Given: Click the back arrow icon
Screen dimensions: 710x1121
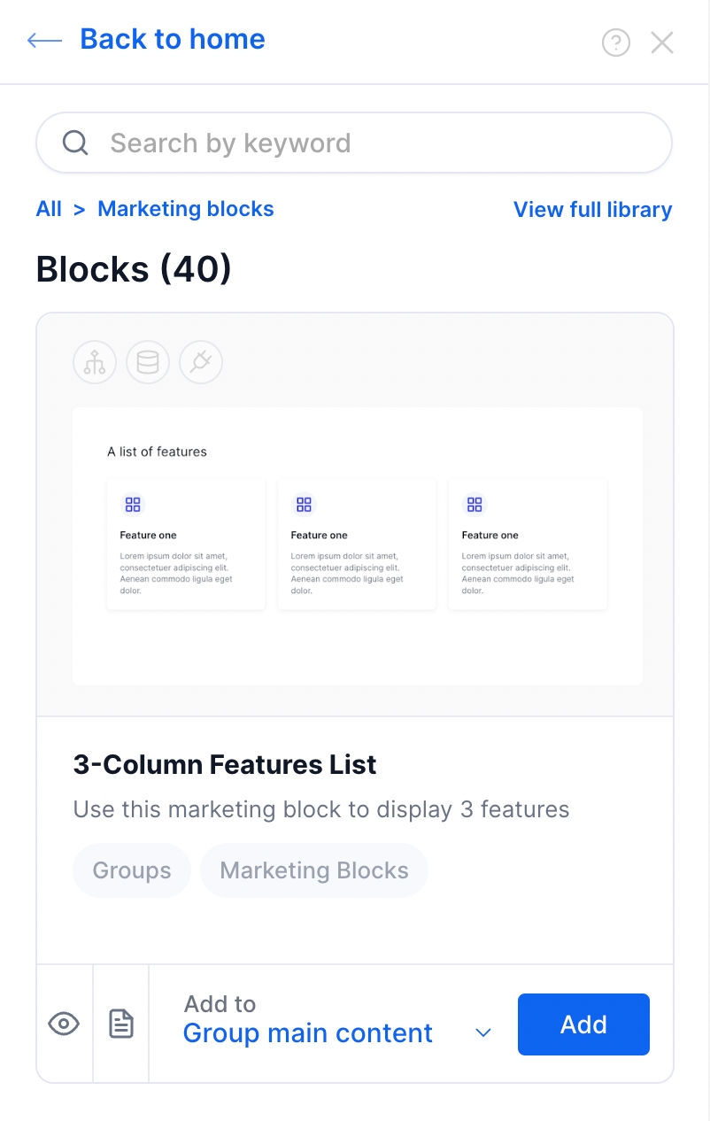Looking at the screenshot, I should click(44, 40).
